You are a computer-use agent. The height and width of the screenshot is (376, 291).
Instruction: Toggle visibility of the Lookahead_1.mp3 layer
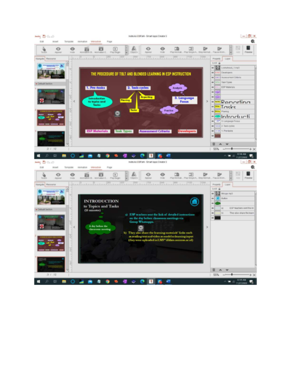click(x=213, y=68)
